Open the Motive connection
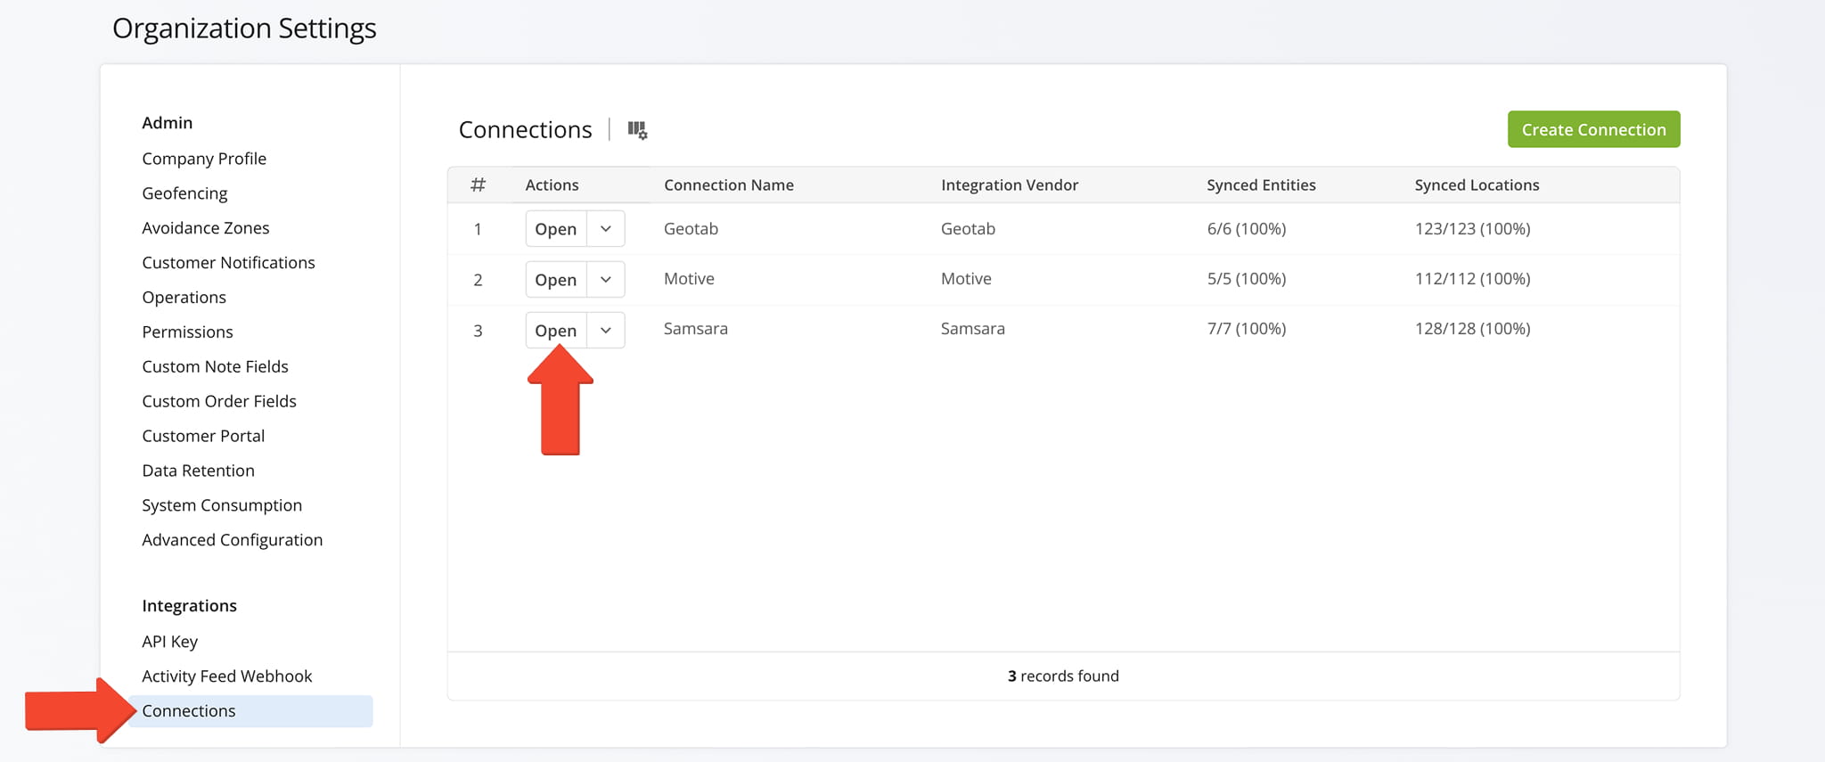This screenshot has height=762, width=1825. (x=556, y=280)
